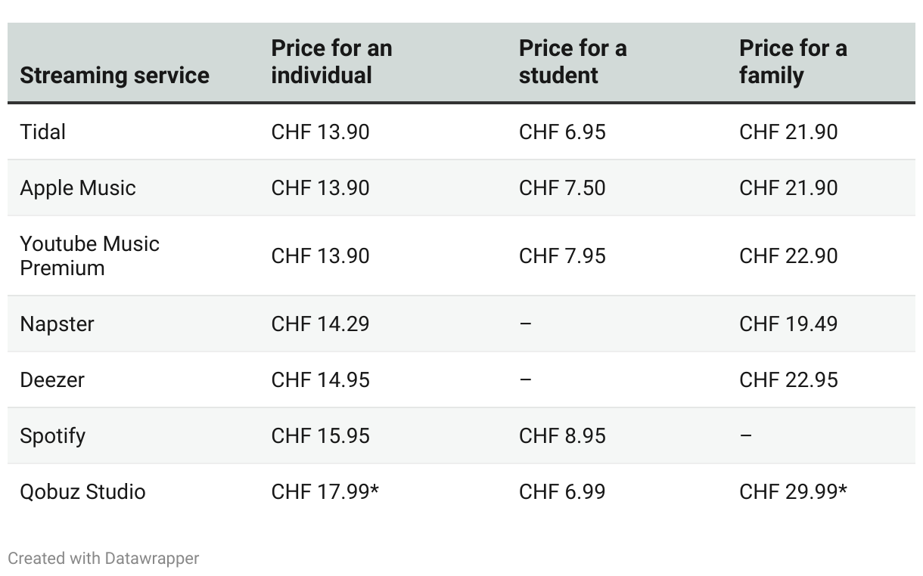
Task: Click Napster's CHF 14.29 individual price
Action: 320,324
